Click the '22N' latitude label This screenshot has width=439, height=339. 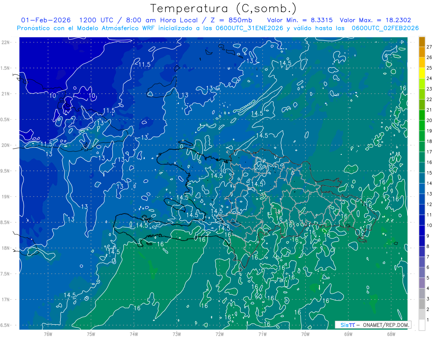point(5,42)
